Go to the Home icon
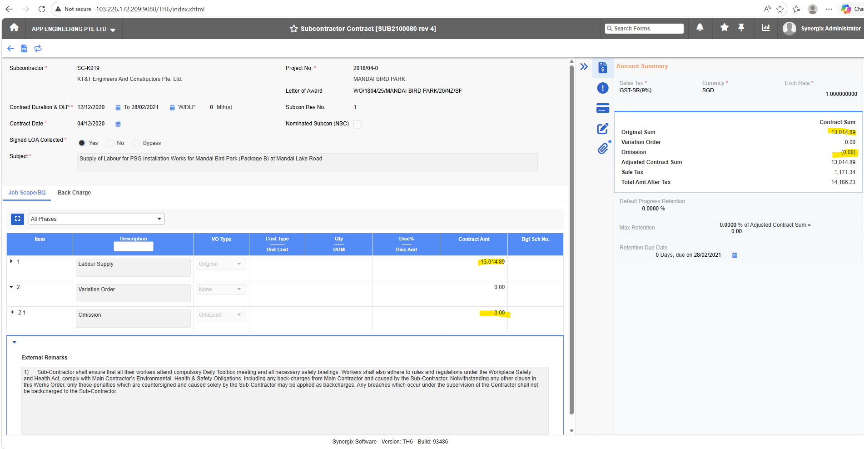This screenshot has width=864, height=449. 14,28
